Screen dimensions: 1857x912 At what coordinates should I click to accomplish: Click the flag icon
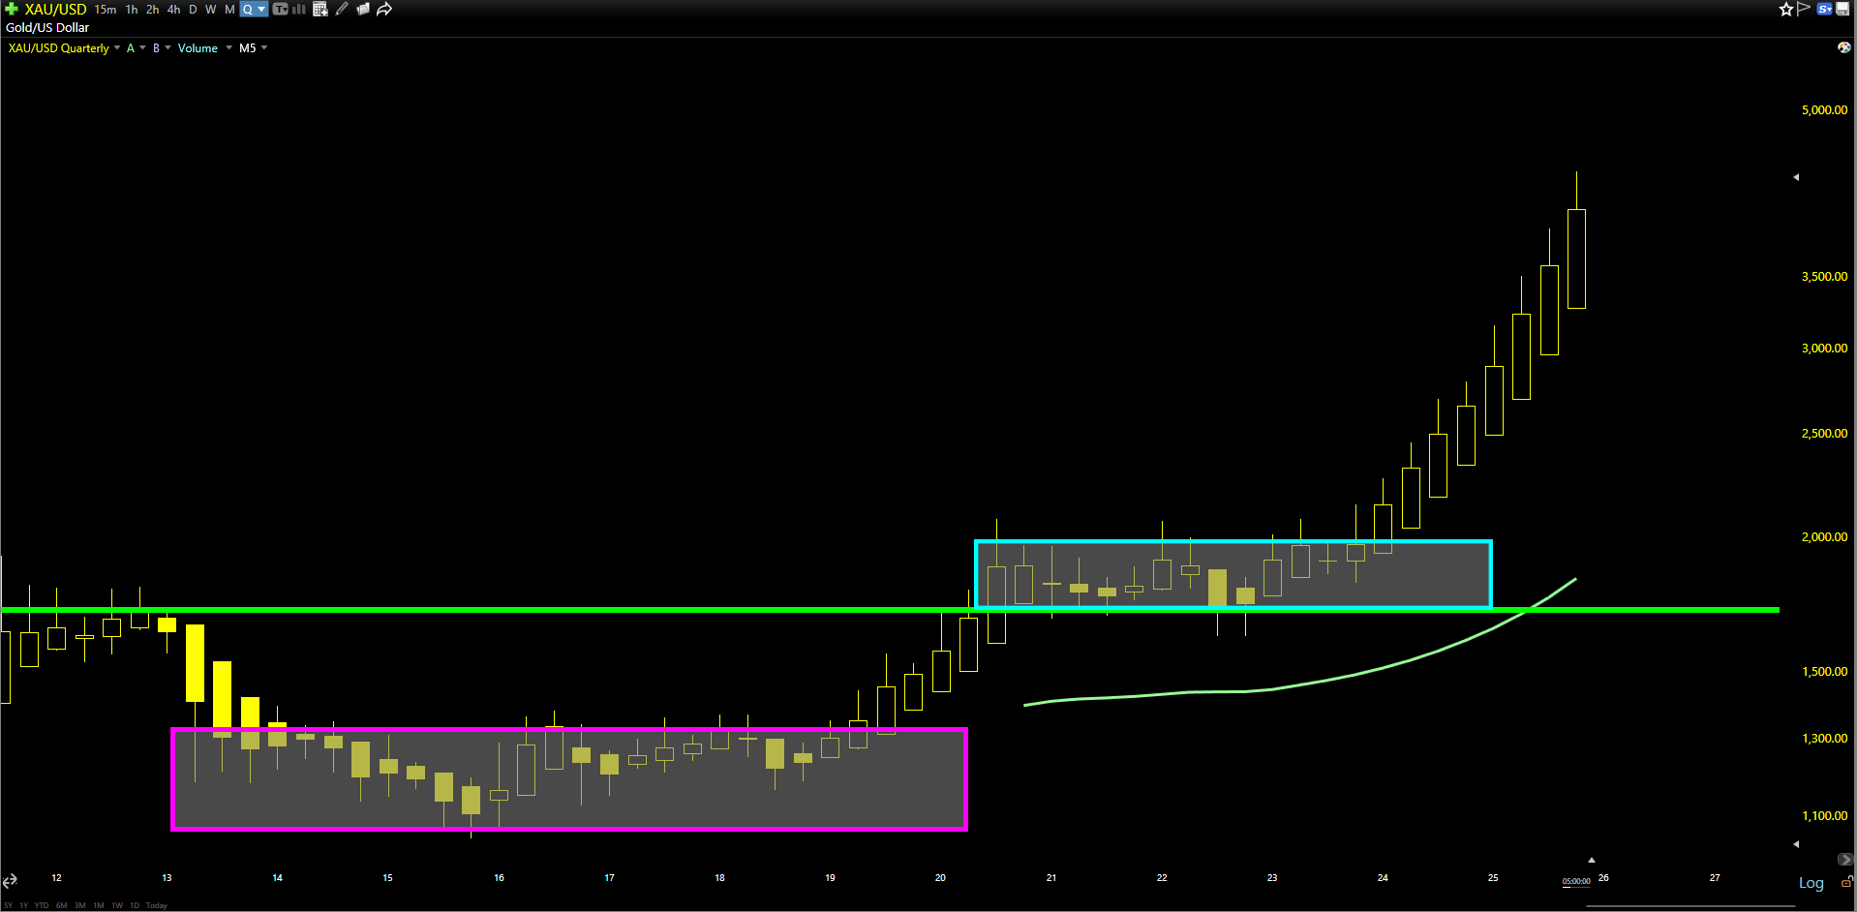click(x=1803, y=9)
